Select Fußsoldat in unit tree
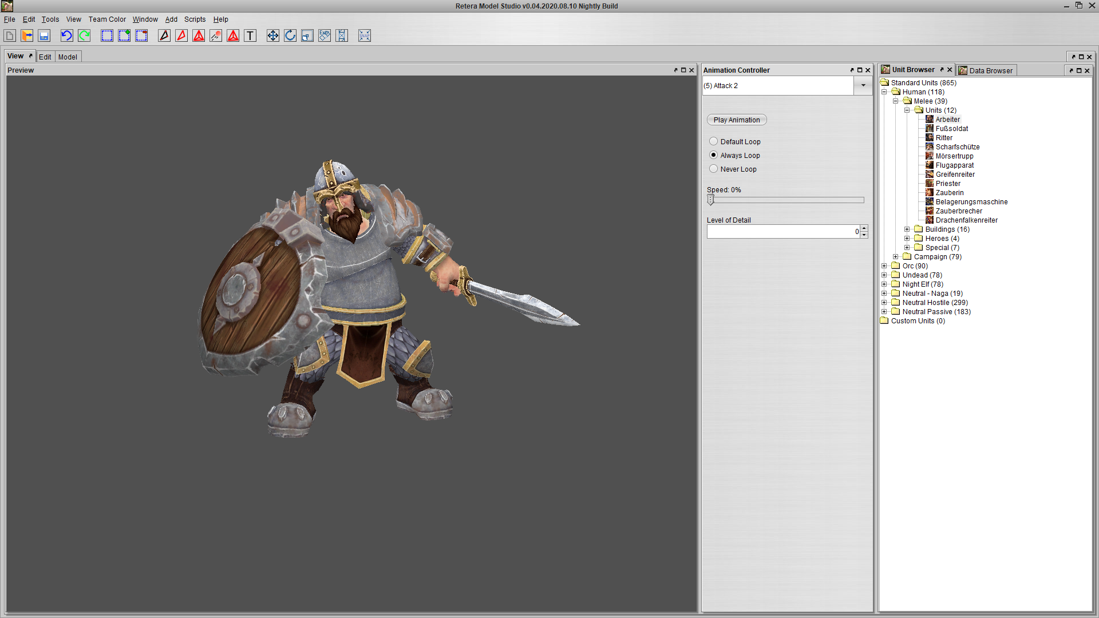Screen dimensions: 1099x618 pos(951,129)
